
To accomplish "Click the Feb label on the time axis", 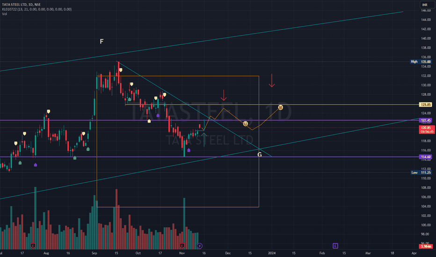I will (322, 253).
